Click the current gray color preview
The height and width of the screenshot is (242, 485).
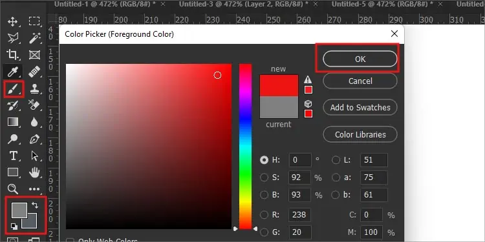279,107
